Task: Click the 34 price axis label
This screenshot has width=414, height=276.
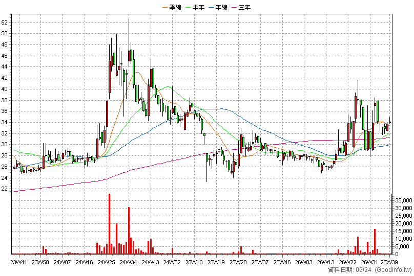Action: point(4,123)
